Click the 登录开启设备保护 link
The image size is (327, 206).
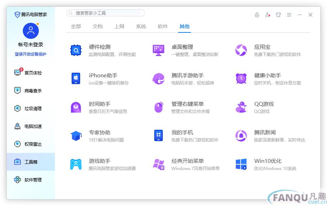coord(31,54)
